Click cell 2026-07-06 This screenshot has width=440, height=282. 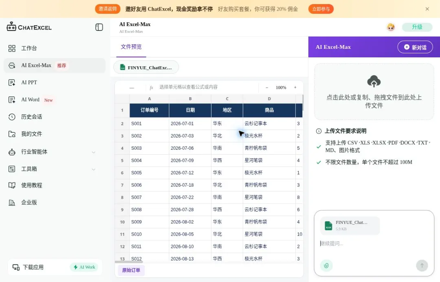pyautogui.click(x=190, y=148)
